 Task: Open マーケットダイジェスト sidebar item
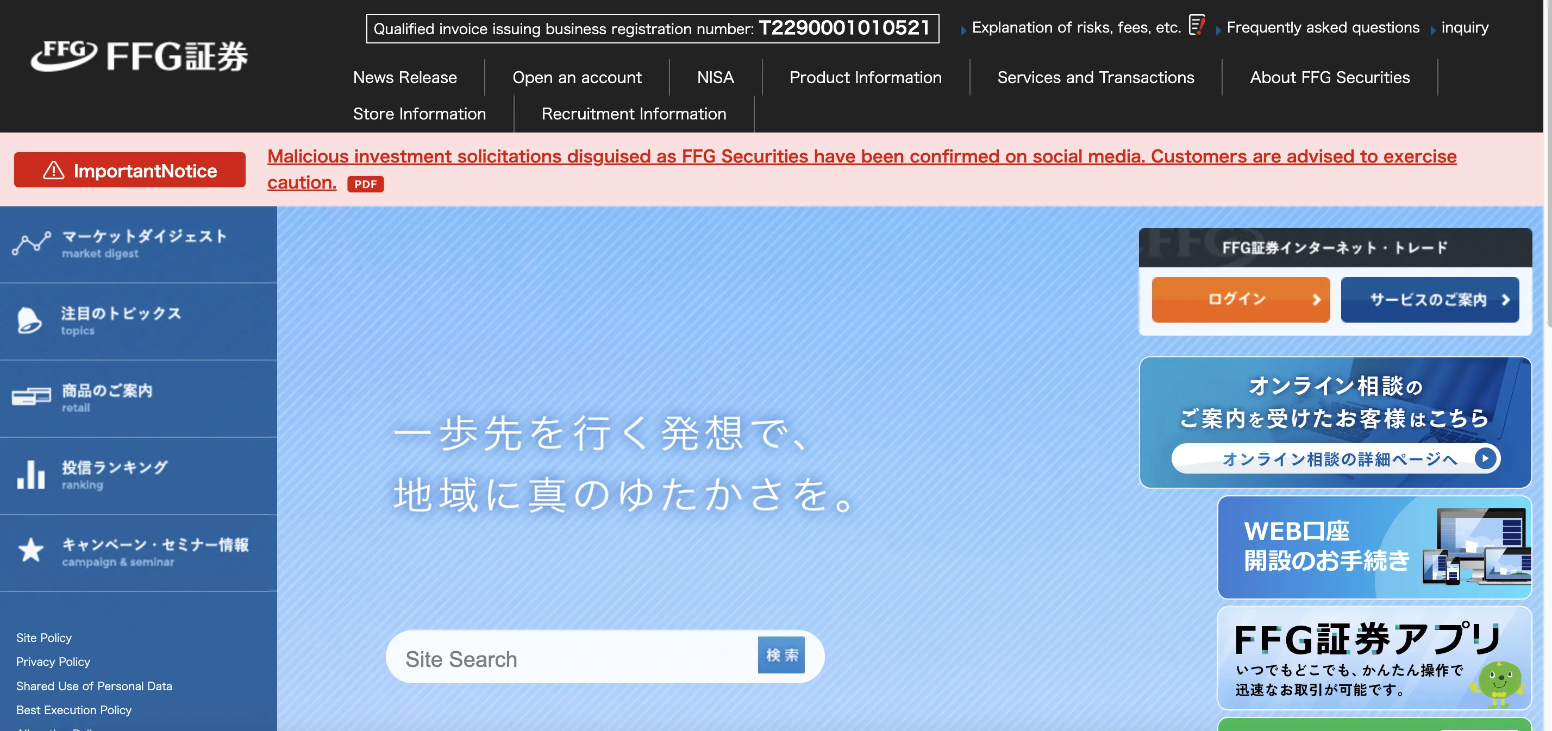pos(139,244)
